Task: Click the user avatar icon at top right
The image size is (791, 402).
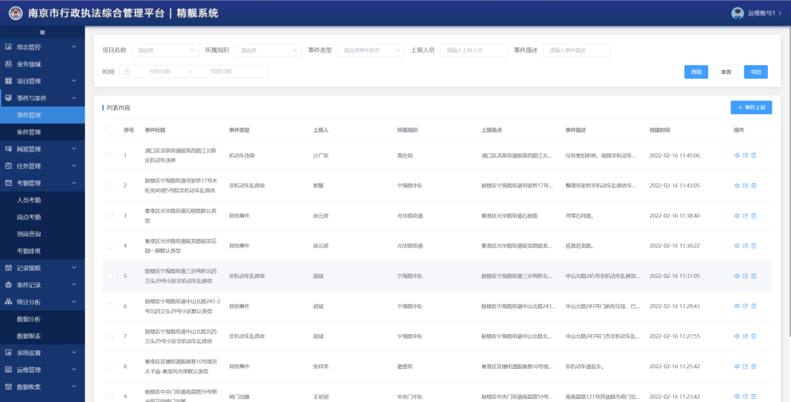Action: click(738, 13)
